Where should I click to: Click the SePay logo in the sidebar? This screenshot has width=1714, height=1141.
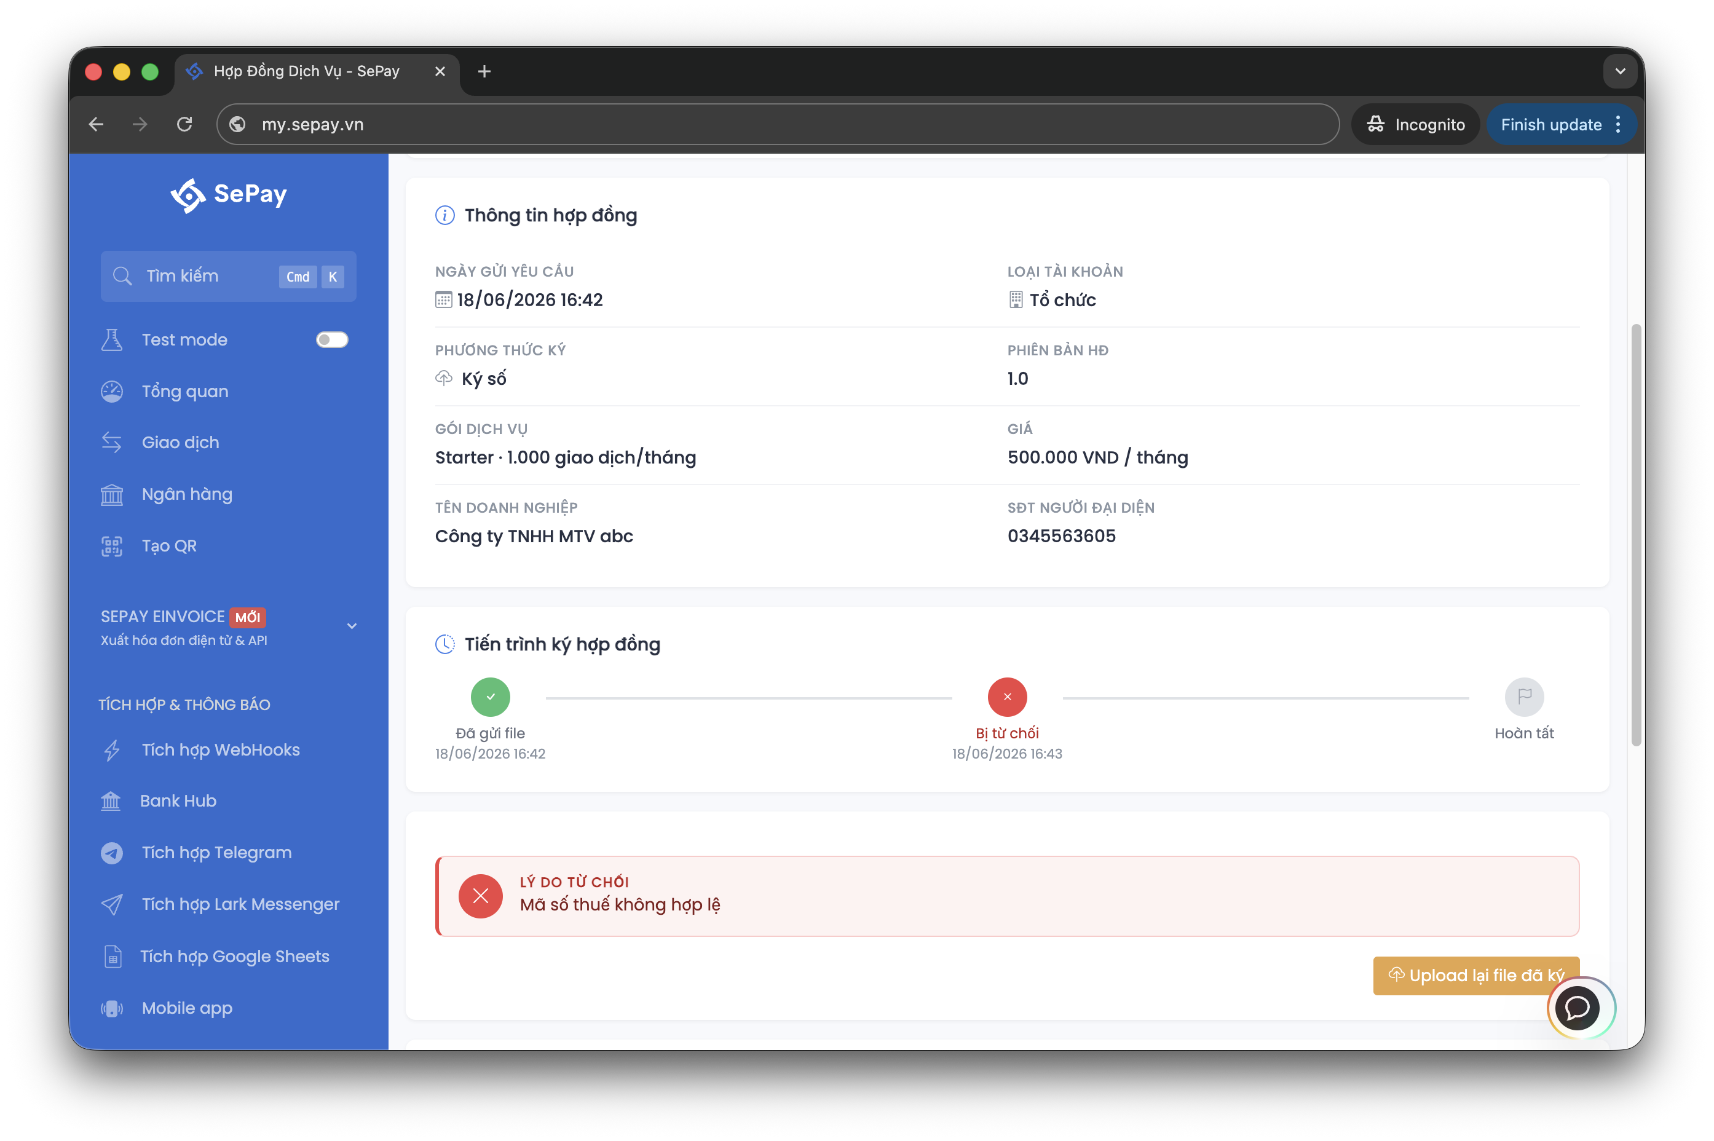pos(229,194)
